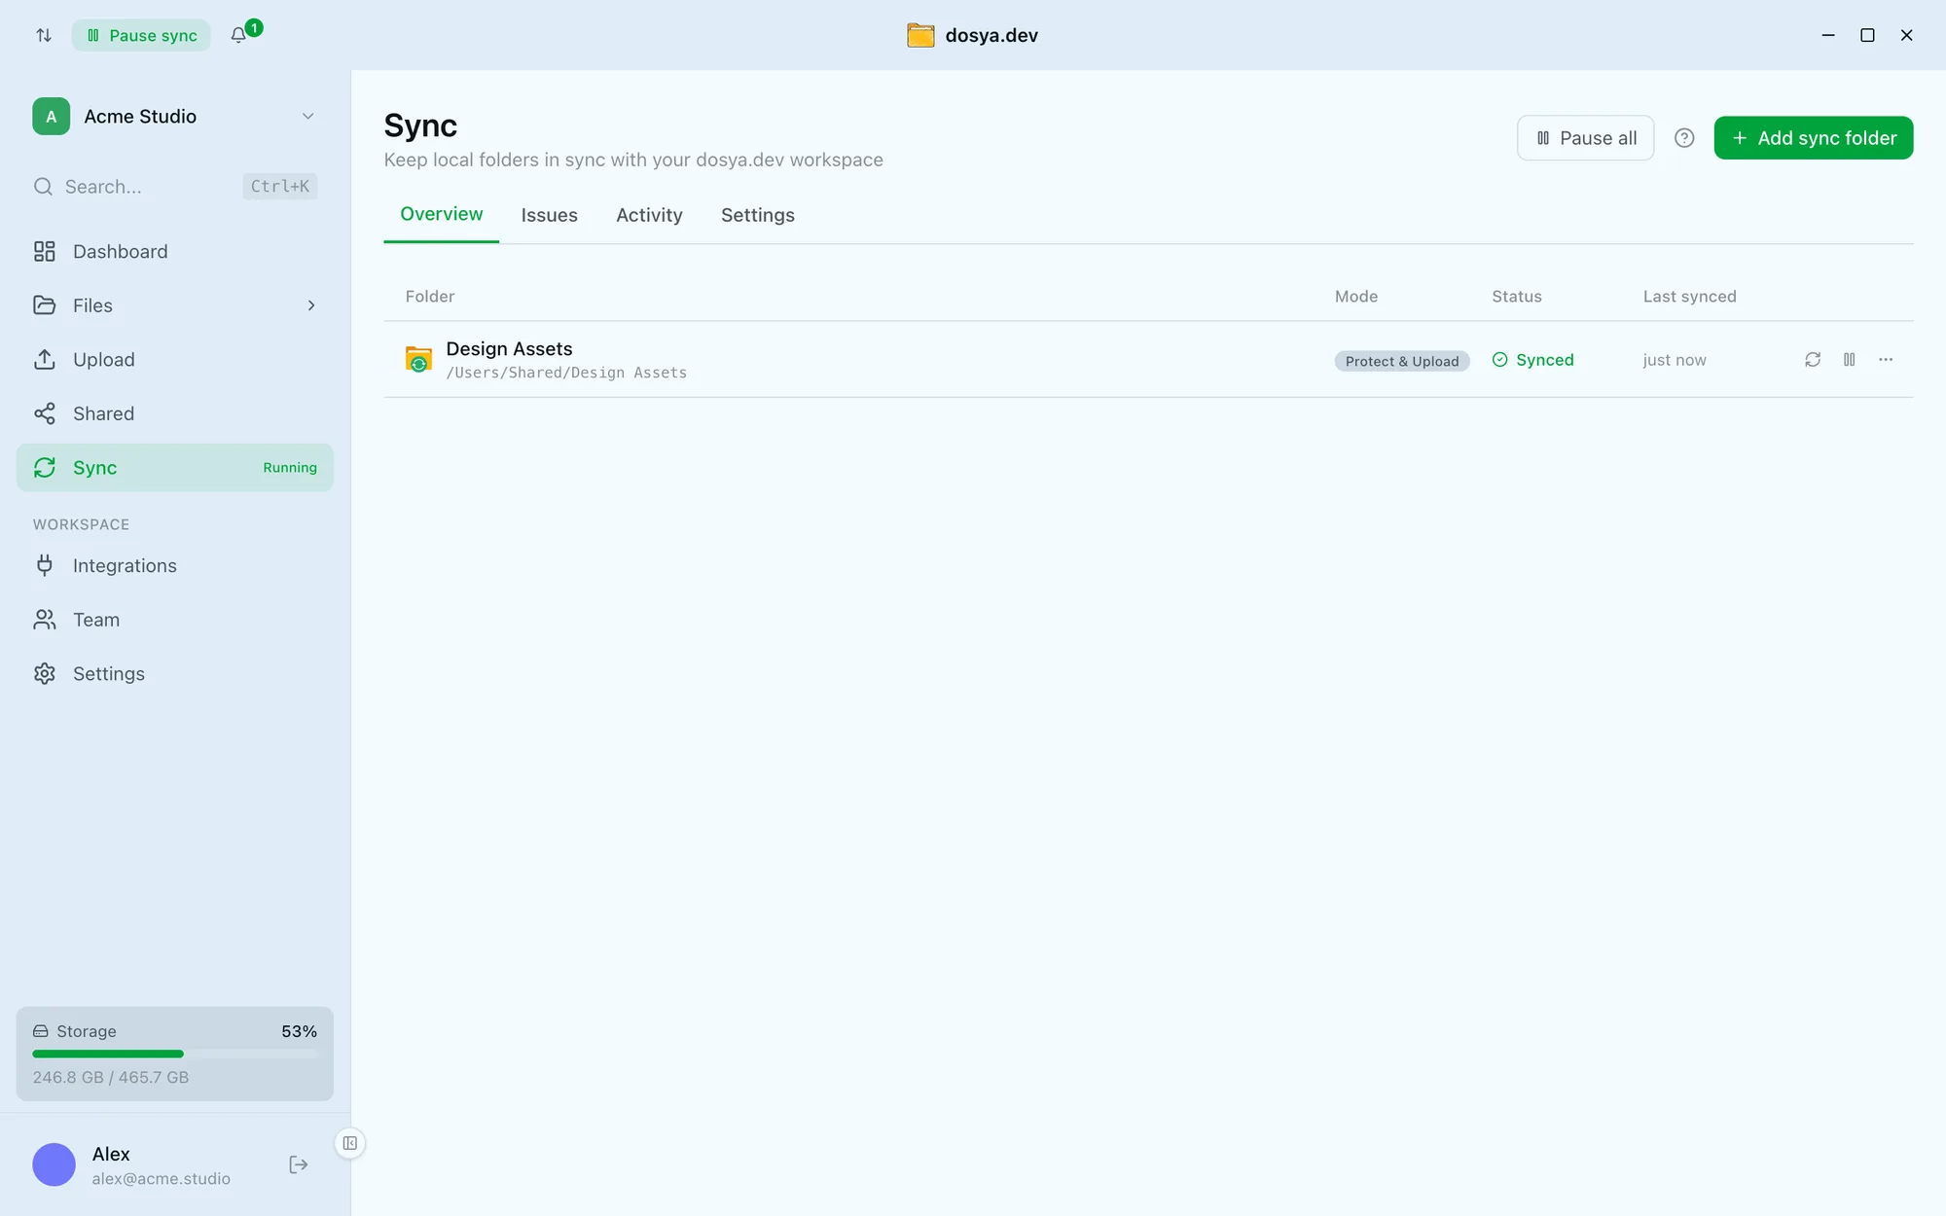1946x1216 pixels.
Task: Expand the Acme Studio workspace switcher
Action: tap(175, 117)
